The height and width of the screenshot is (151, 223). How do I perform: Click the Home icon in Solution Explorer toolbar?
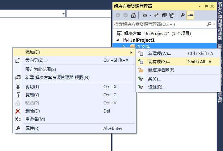pyautogui.click(x=133, y=15)
